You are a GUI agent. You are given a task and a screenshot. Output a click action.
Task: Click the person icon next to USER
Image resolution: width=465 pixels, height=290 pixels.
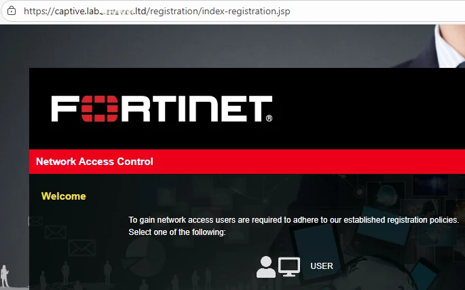[265, 267]
